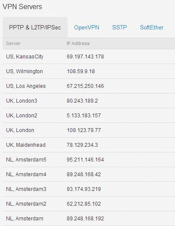Click IP address 69.197.143.178
Image resolution: width=175 pixels, height=226 pixels.
coord(85,57)
